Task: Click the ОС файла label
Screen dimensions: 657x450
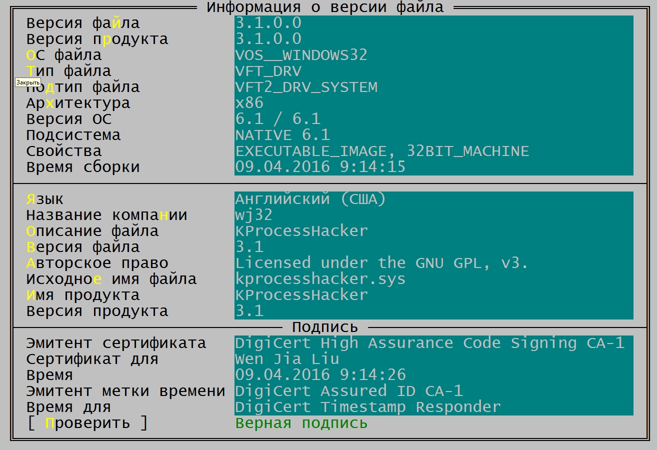Action: [x=64, y=55]
